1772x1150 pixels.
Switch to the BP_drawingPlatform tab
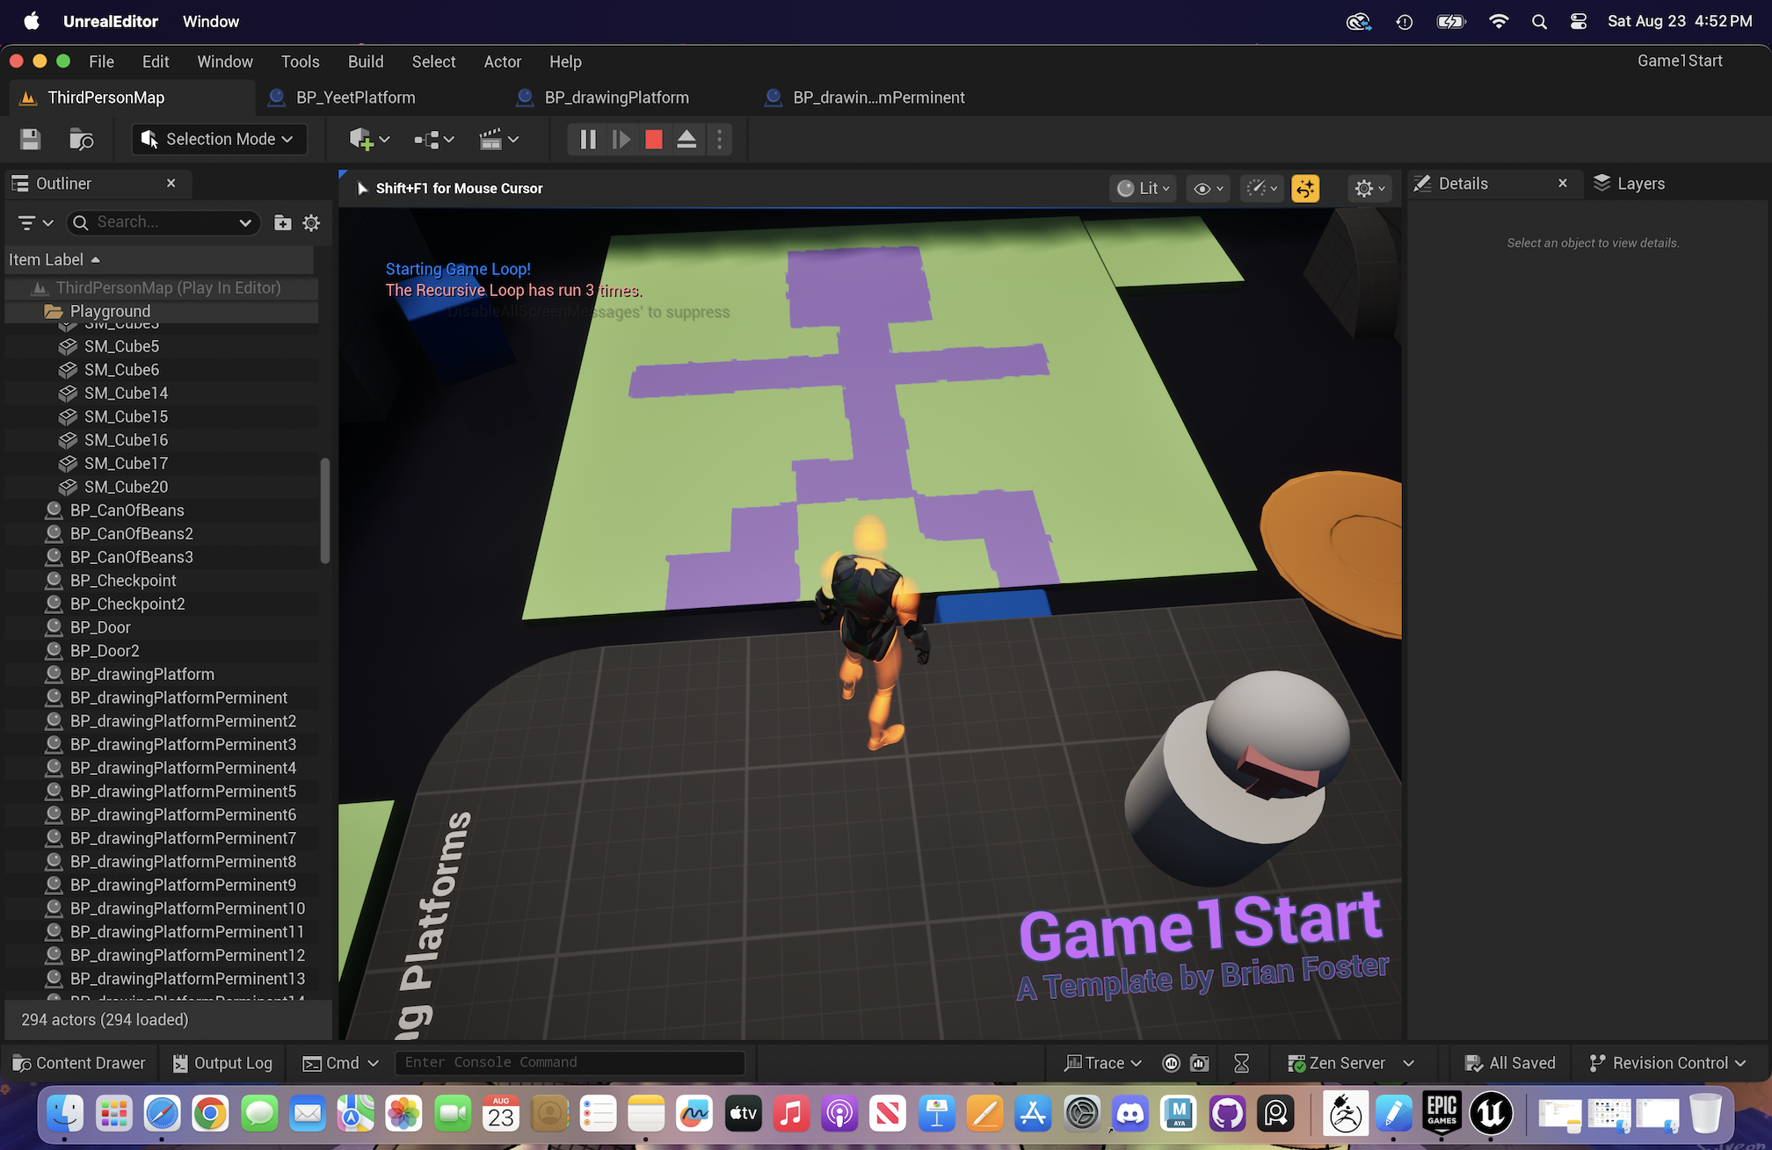(616, 98)
